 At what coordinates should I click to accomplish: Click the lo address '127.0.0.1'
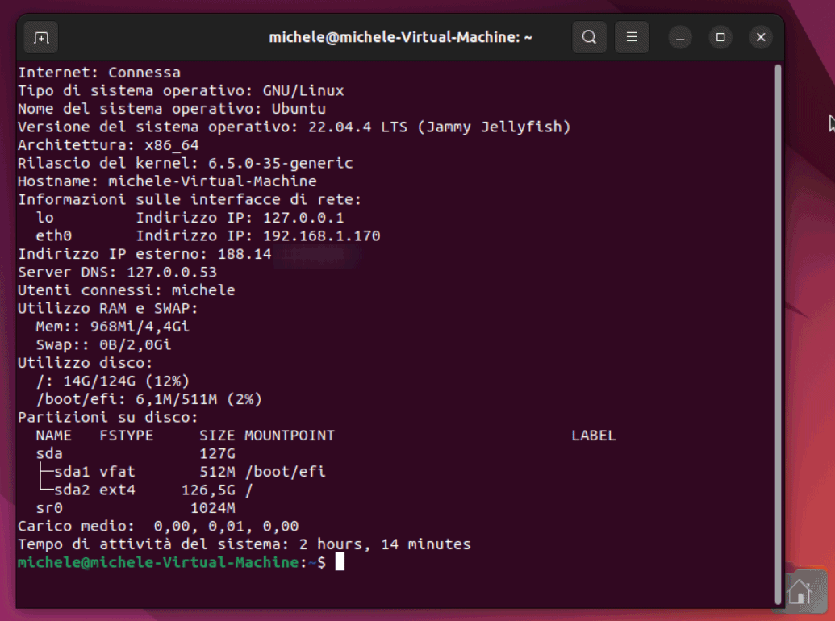pyautogui.click(x=303, y=218)
